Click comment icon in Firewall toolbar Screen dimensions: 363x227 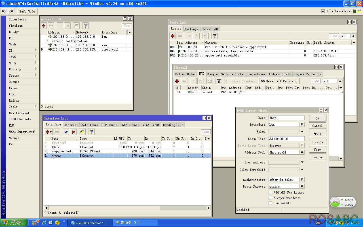coord(210,81)
